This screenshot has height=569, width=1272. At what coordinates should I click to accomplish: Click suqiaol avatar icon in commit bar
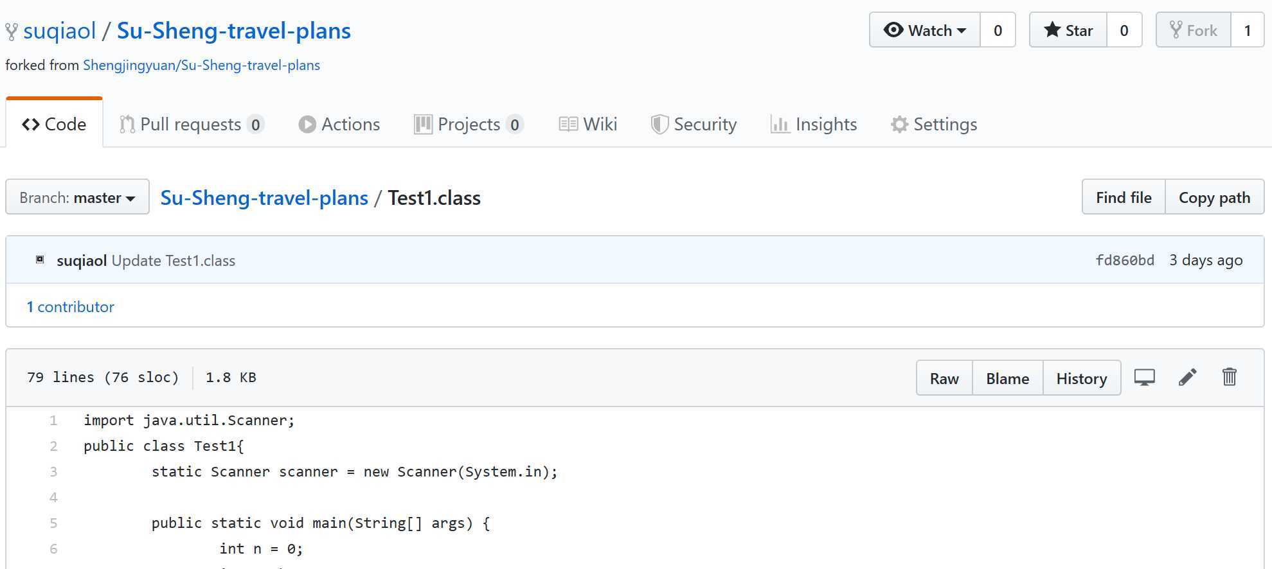(x=40, y=260)
